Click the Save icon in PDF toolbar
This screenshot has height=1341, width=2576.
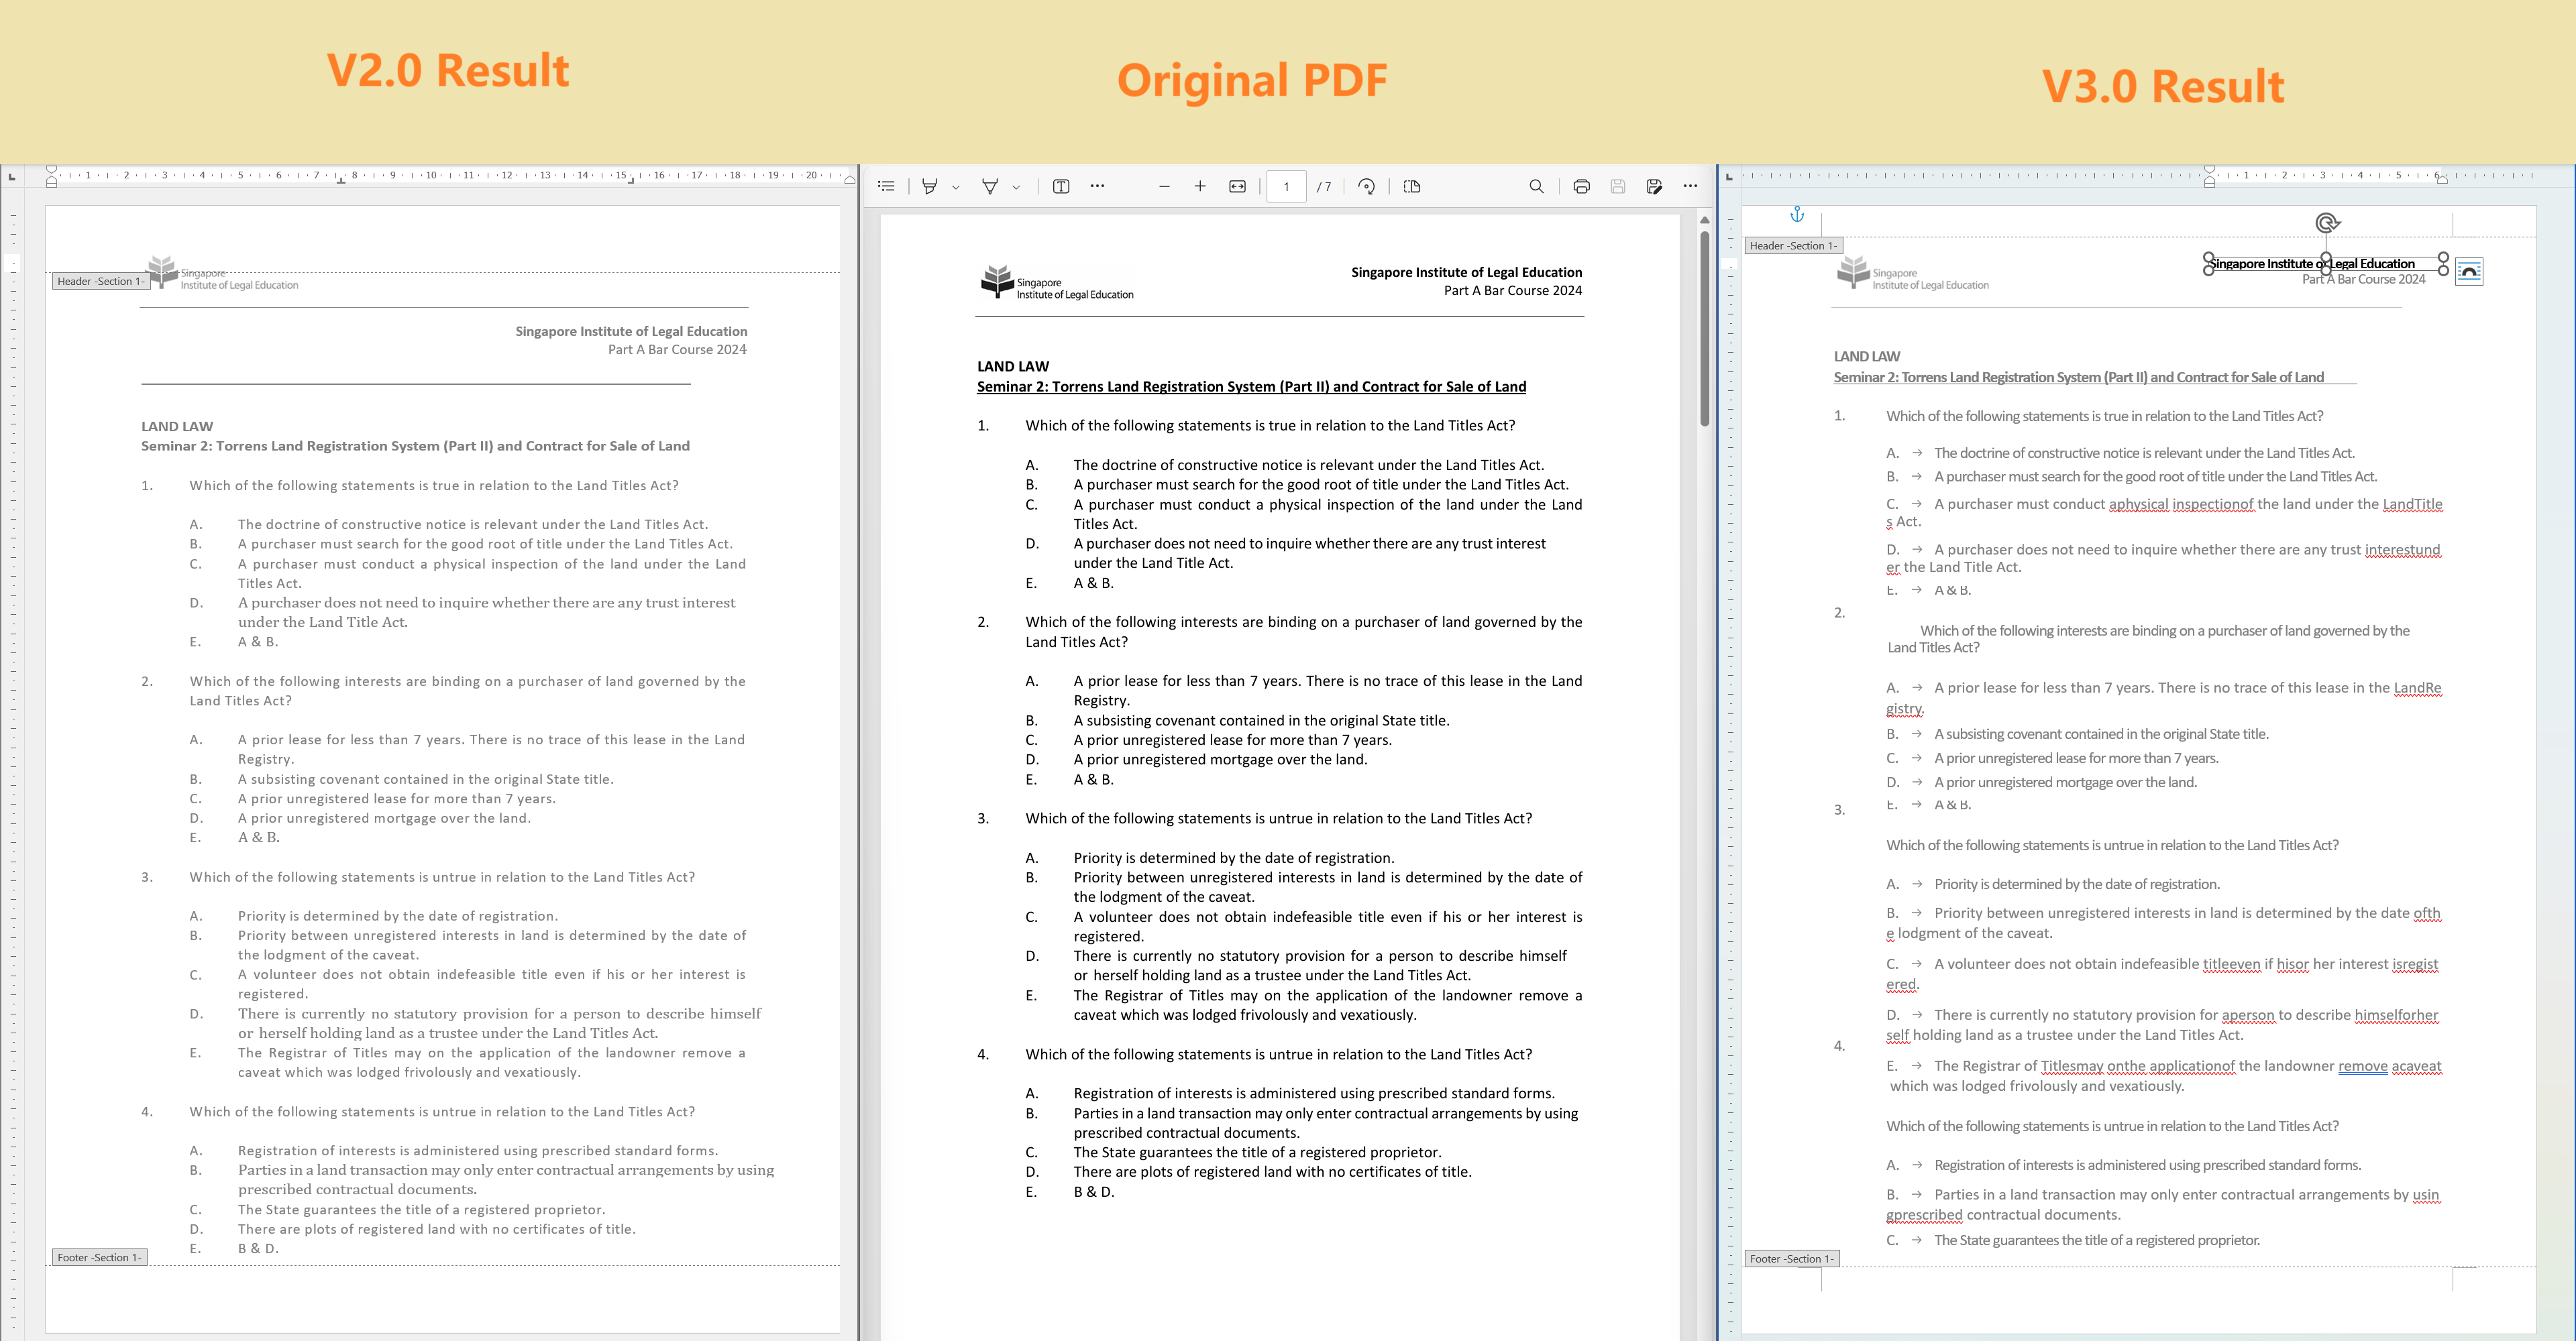pyautogui.click(x=1617, y=186)
